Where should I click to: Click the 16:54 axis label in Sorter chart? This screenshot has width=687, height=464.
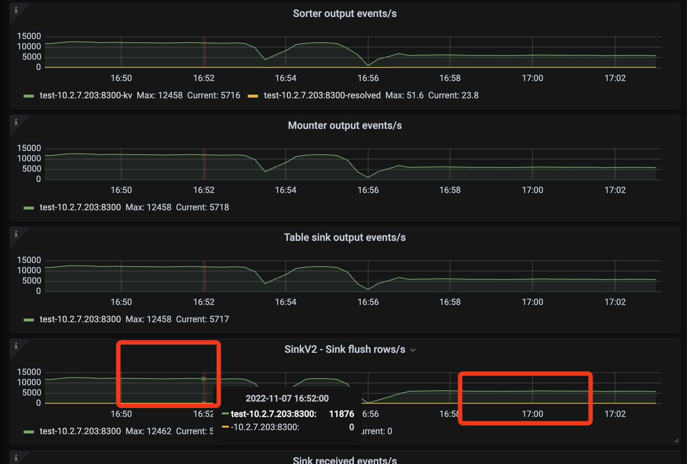[286, 78]
